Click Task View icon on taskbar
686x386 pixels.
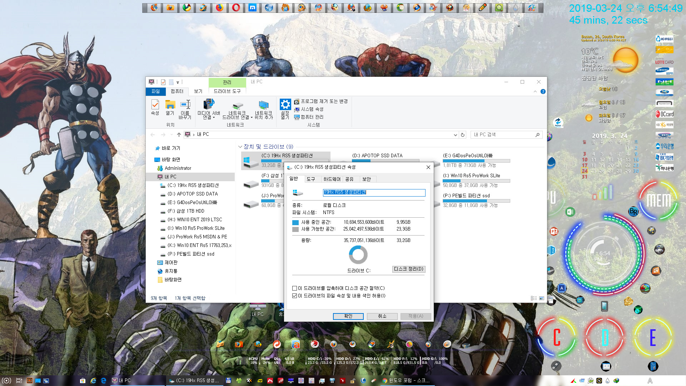(19, 381)
